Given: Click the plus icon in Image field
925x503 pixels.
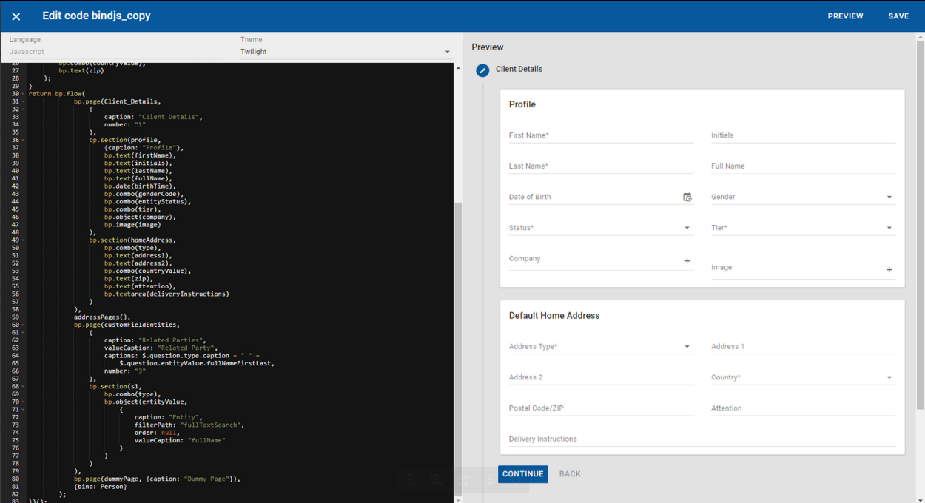Looking at the screenshot, I should pos(889,270).
